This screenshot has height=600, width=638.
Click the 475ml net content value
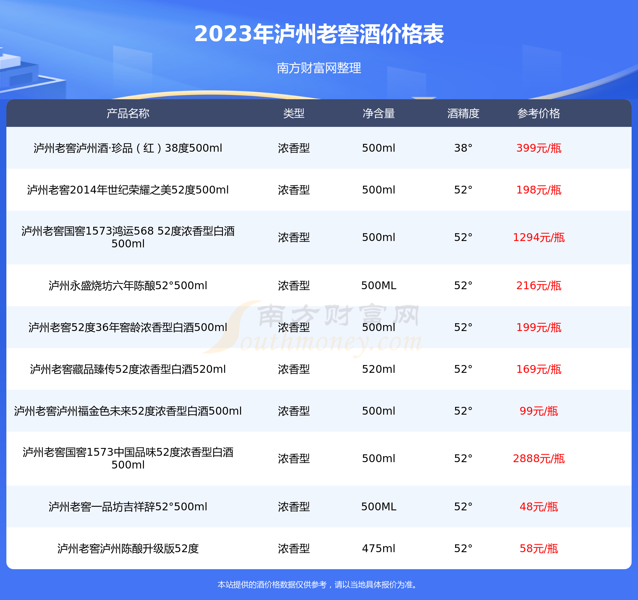coord(379,548)
